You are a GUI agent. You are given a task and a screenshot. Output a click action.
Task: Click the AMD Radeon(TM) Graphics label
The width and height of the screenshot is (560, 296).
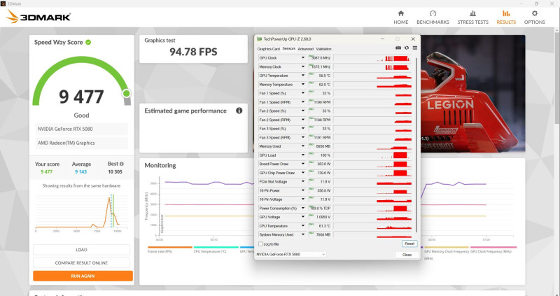pos(81,143)
